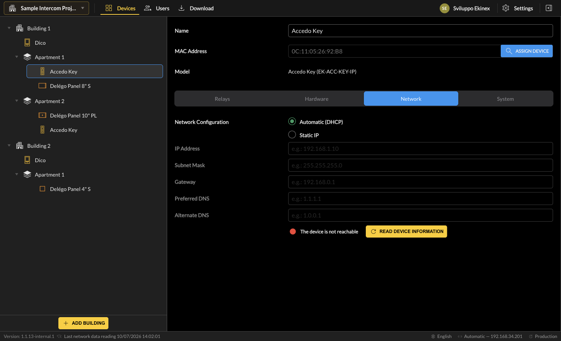561x341 pixels.
Task: Open the Users section
Action: (157, 8)
